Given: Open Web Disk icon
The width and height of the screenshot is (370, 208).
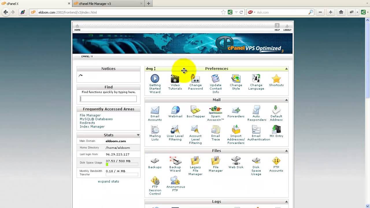Looking at the screenshot, I should coord(236,161).
